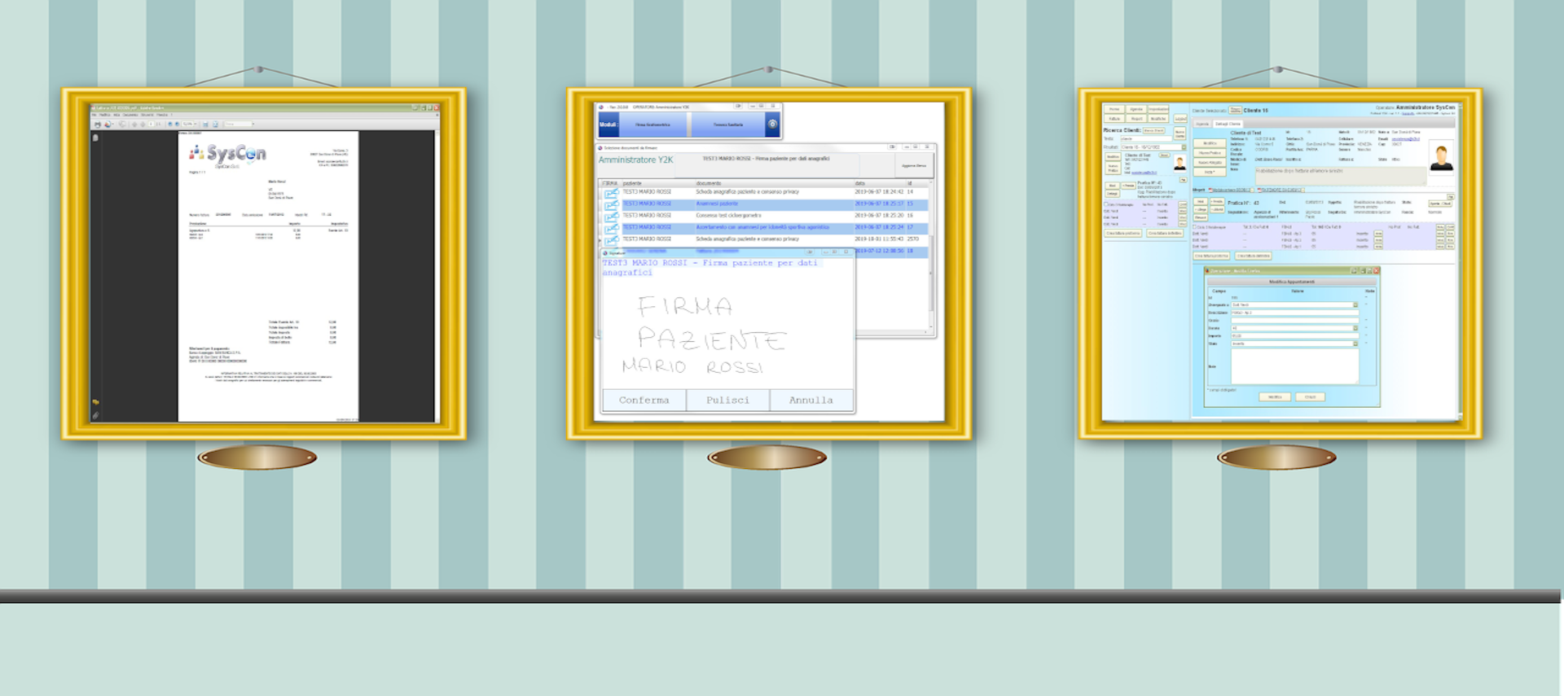Click the brass plaque under the invoice frame
Screen dimensions: 1564x696
[257, 457]
